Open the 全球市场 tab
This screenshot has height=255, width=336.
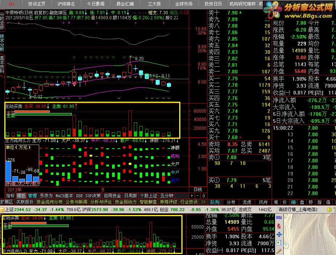184,4
